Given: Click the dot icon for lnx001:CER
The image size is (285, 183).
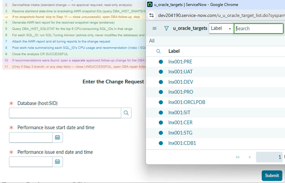Looking at the screenshot, I should pyautogui.click(x=161, y=123).
